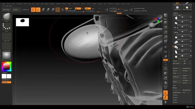Expand the Remesh section
This screenshot has height=109, width=195.
tap(175, 97)
